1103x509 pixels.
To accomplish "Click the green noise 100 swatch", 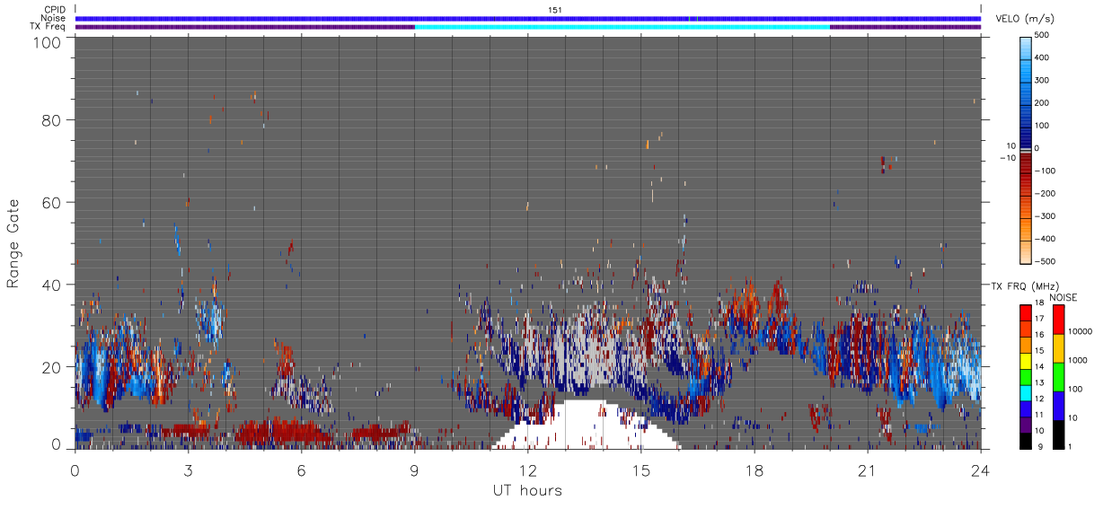I will pyautogui.click(x=1059, y=377).
